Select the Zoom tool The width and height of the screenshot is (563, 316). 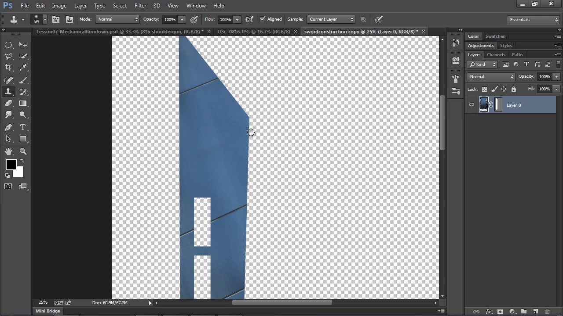23,151
